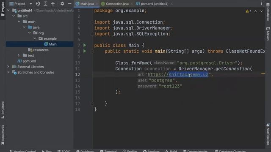
Task: Click the Expand All icon in Project toolbar
Action: pos(45,4)
